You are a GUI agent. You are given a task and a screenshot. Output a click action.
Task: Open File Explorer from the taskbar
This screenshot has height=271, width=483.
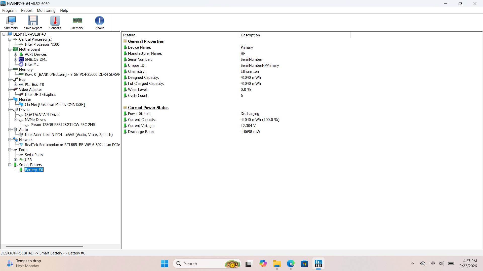[x=277, y=264]
